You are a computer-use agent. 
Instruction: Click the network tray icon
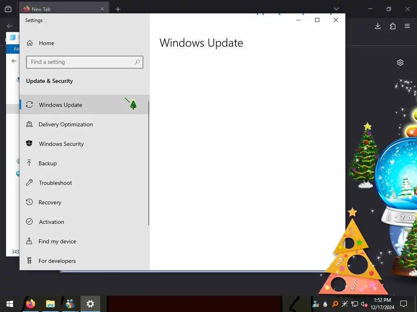(355, 304)
